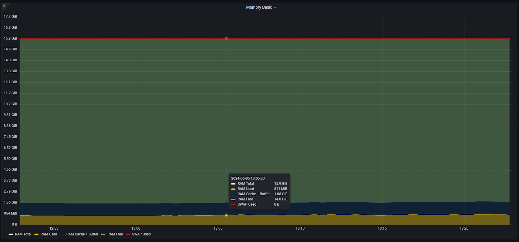Click the blue data point above the tooltip

226,203
